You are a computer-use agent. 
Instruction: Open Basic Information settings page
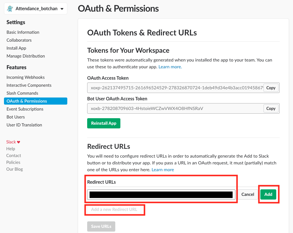click(x=23, y=32)
